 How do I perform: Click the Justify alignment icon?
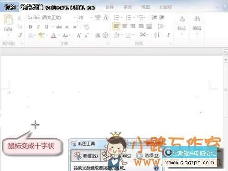[x=141, y=26]
